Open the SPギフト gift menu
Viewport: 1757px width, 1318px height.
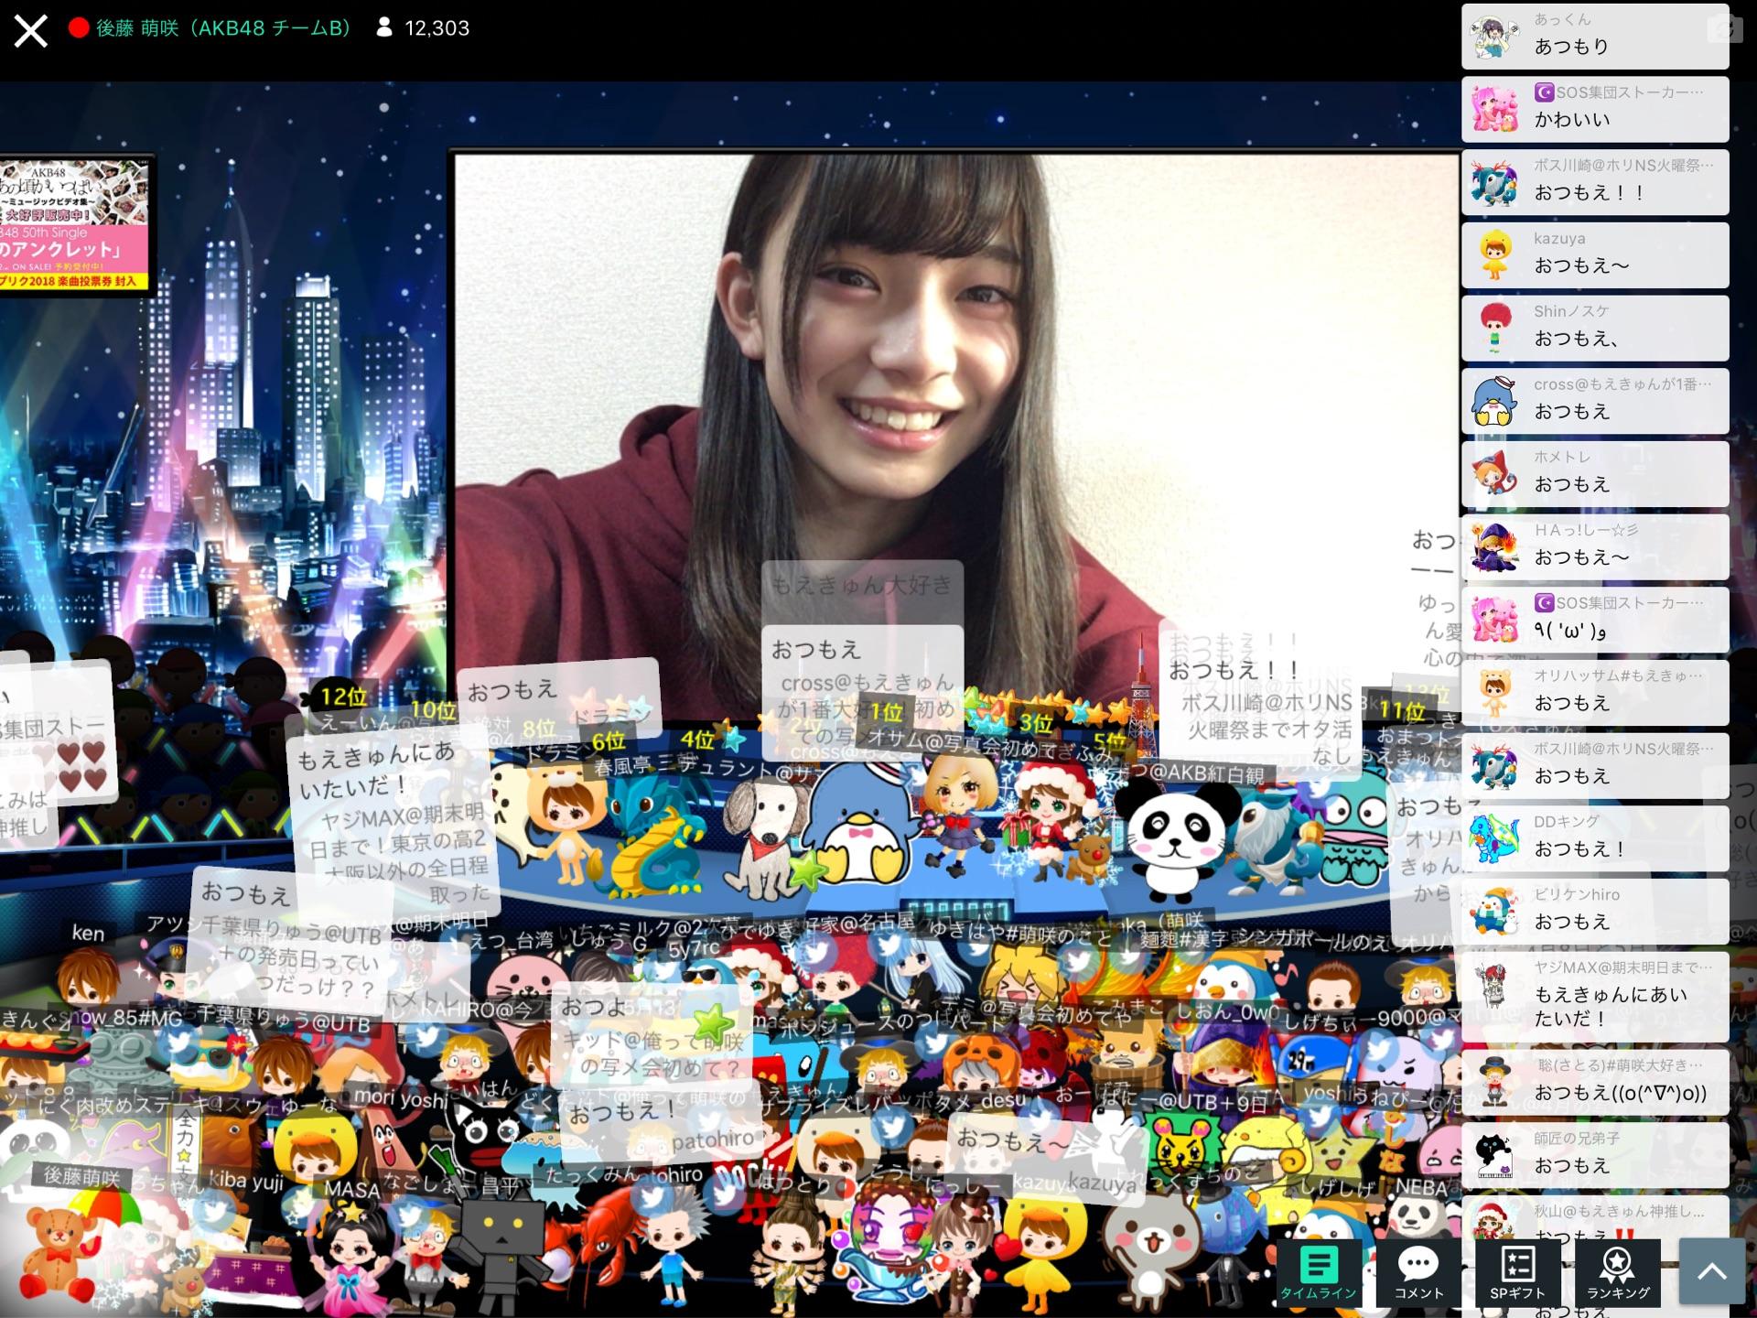click(1516, 1272)
